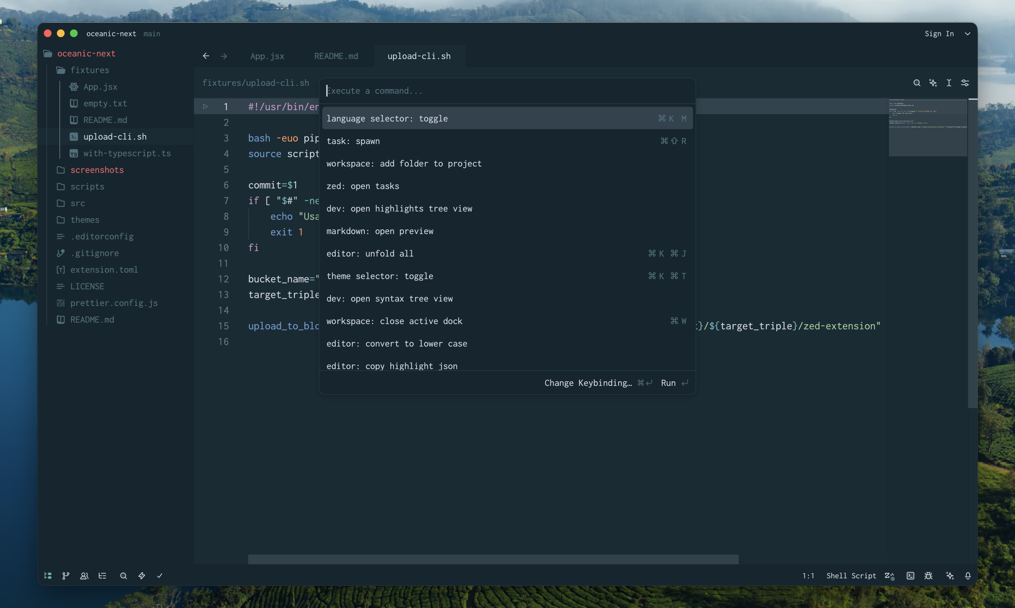This screenshot has height=608, width=1015.
Task: Go forward with the right arrow
Action: pyautogui.click(x=224, y=56)
